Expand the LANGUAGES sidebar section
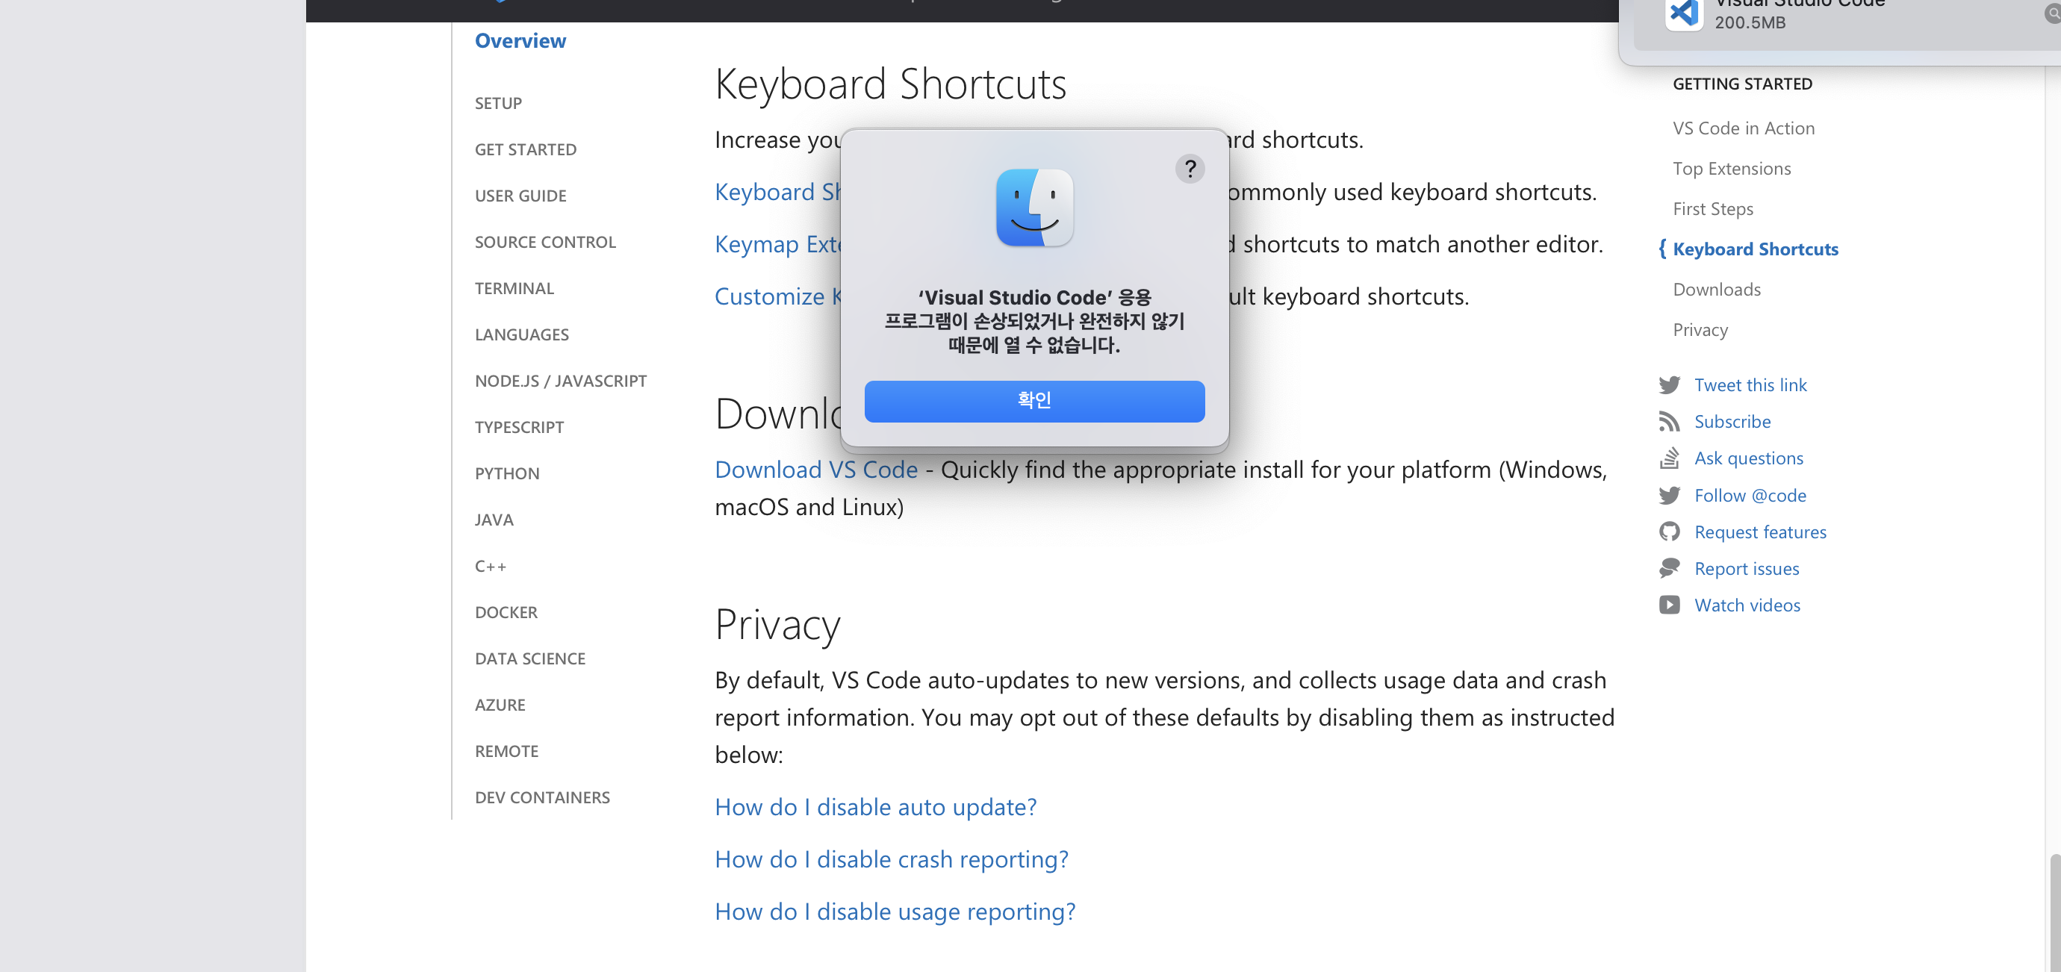This screenshot has height=972, width=2061. point(522,335)
